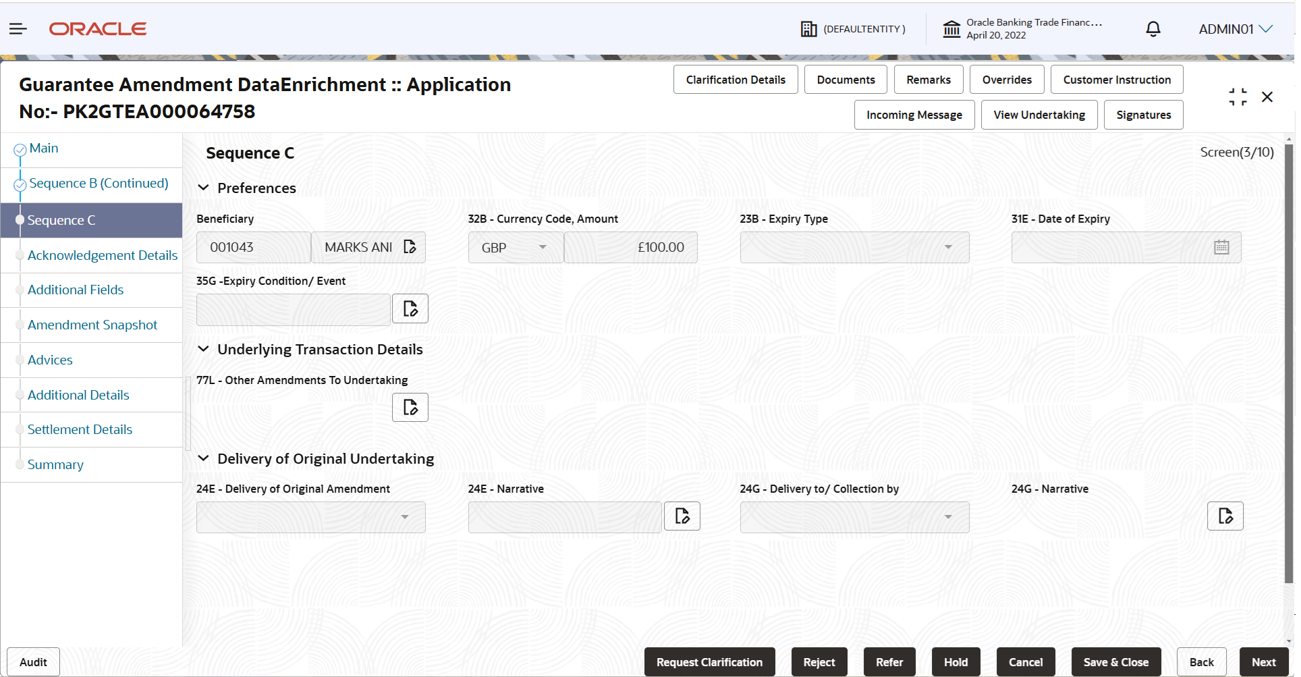Go Back to the previous screen
Screen dimensions: 1301x677
point(1202,662)
